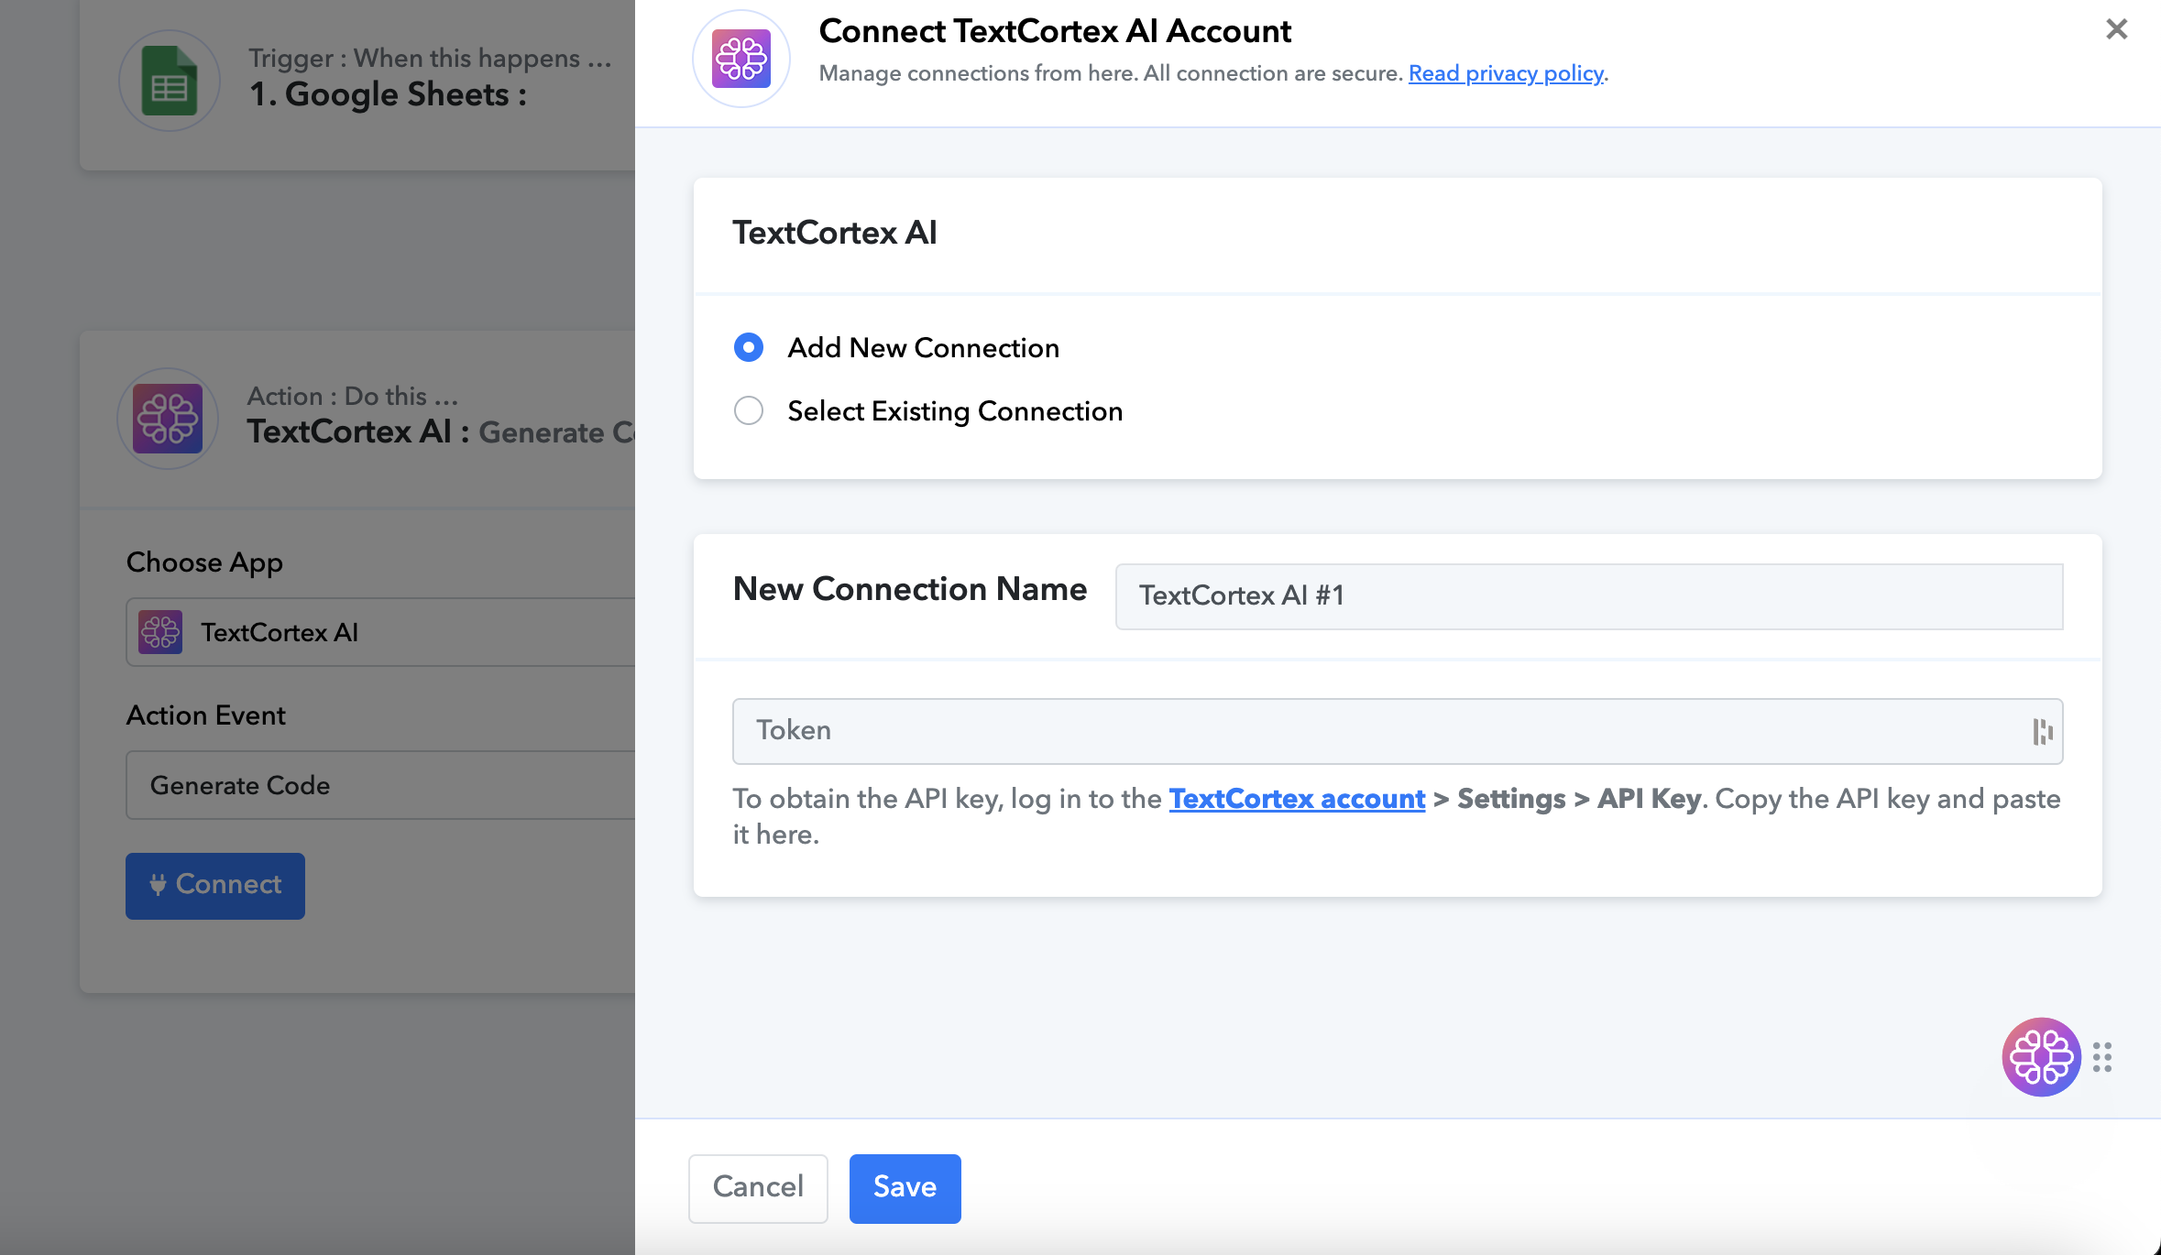
Task: Select the Add New Connection radio button
Action: click(749, 347)
